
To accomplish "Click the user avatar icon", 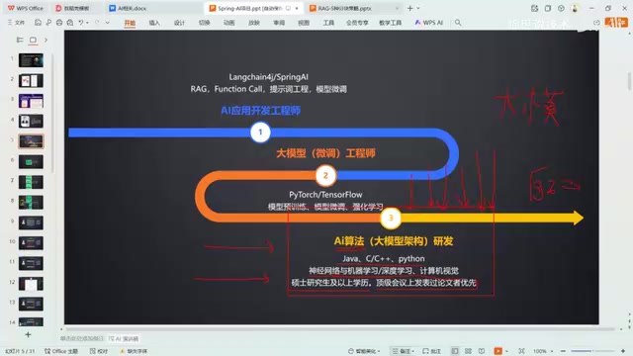I will coord(575,8).
